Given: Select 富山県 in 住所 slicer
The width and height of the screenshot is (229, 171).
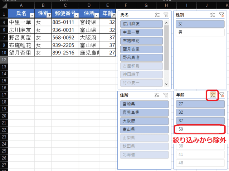Looking at the screenshot, I should (x=144, y=129).
